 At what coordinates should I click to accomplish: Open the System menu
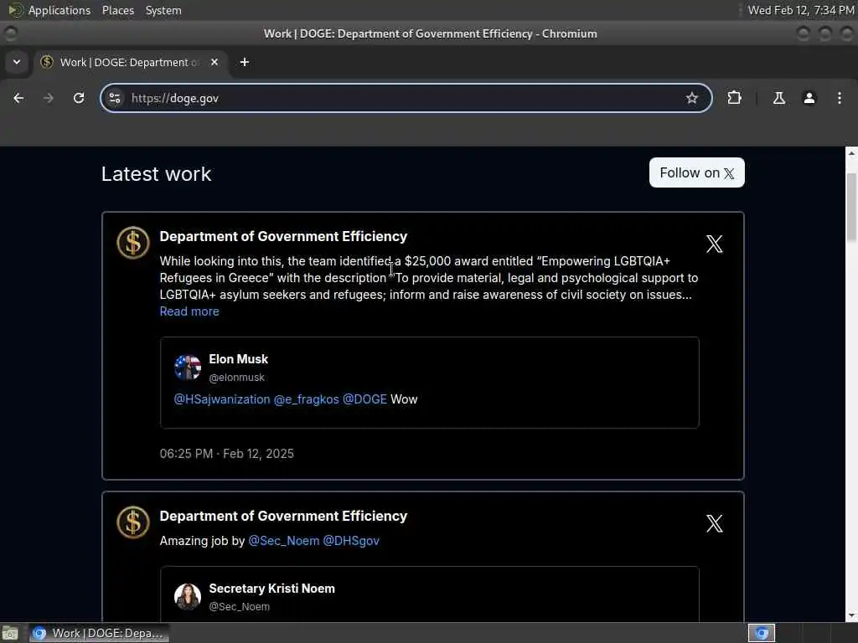point(163,10)
